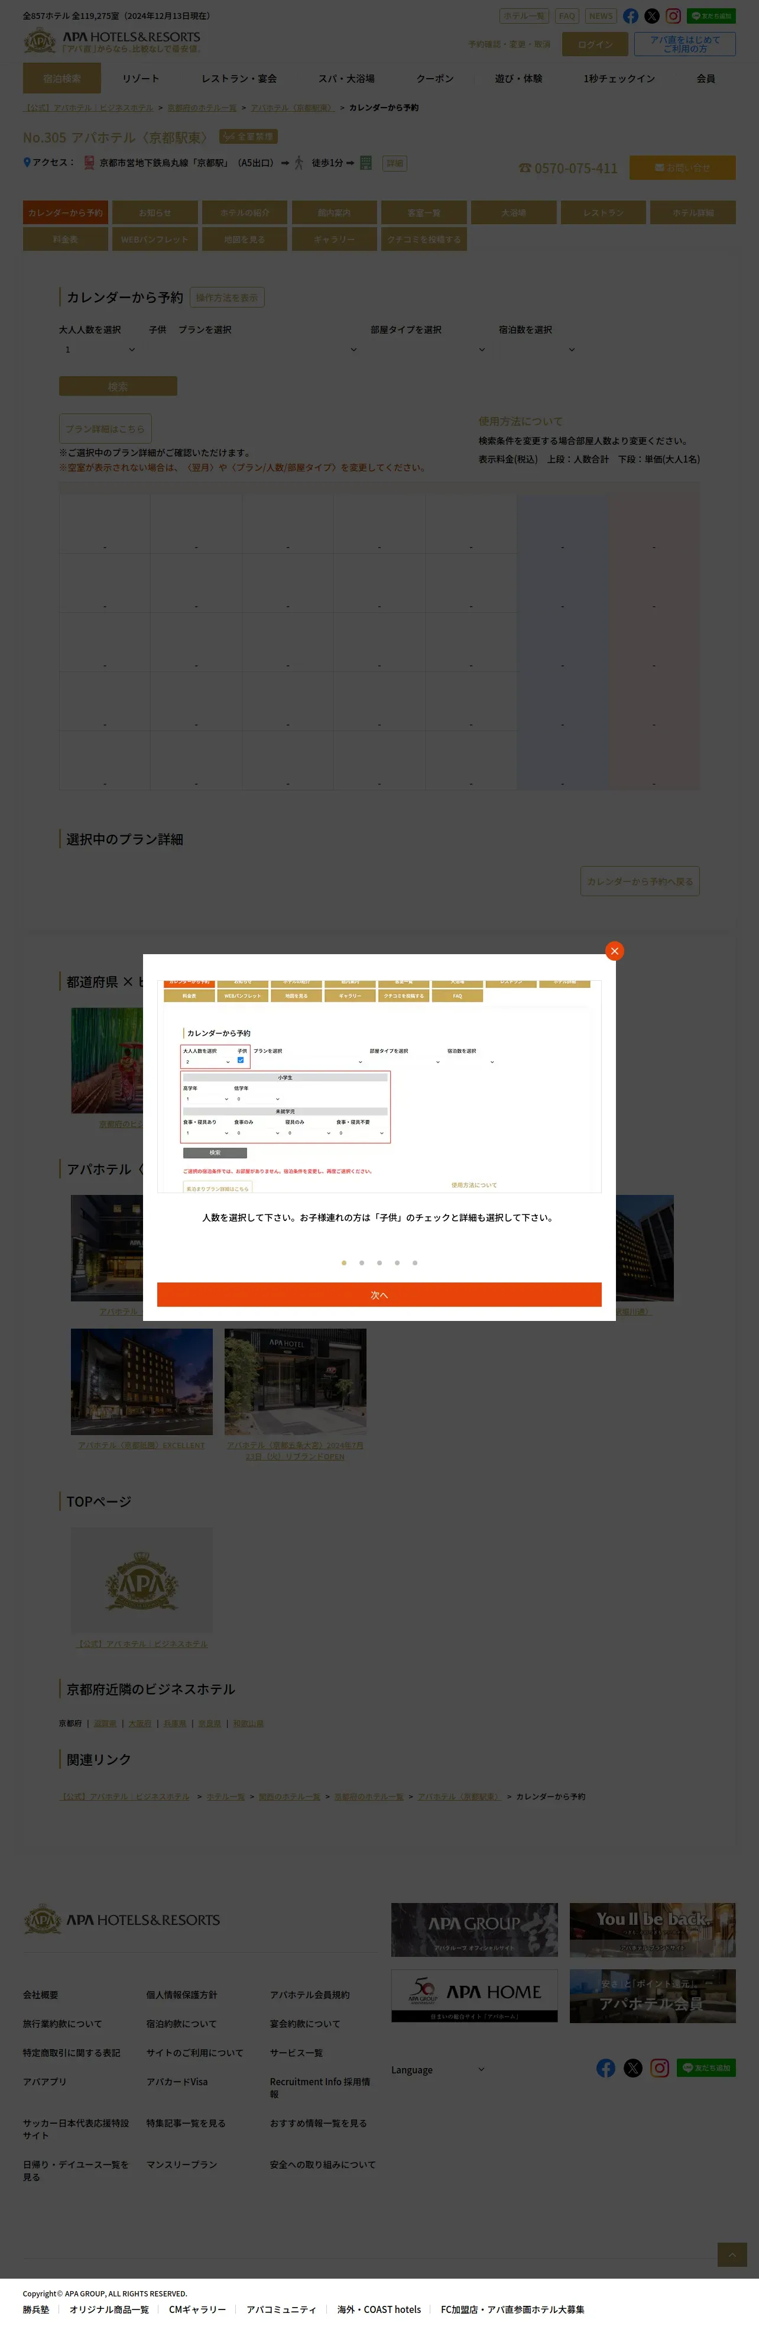This screenshot has height=2339, width=759.
Task: Click the orange 次へ button in popup
Action: 379,1295
